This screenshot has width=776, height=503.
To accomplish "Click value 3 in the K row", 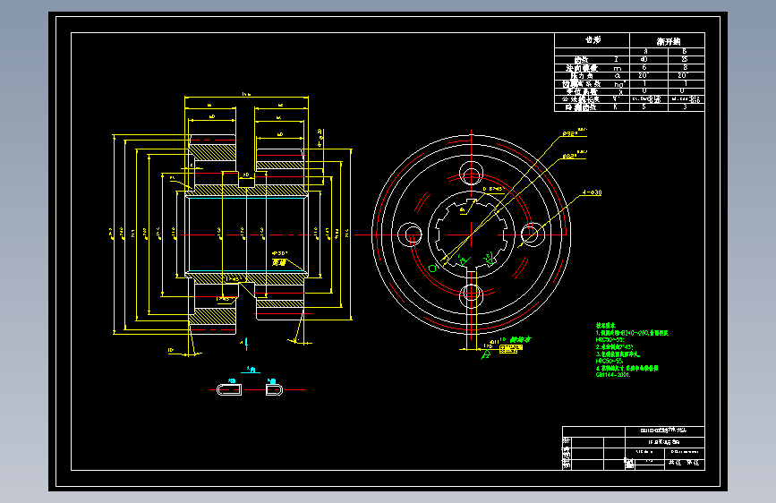I will 685,107.
